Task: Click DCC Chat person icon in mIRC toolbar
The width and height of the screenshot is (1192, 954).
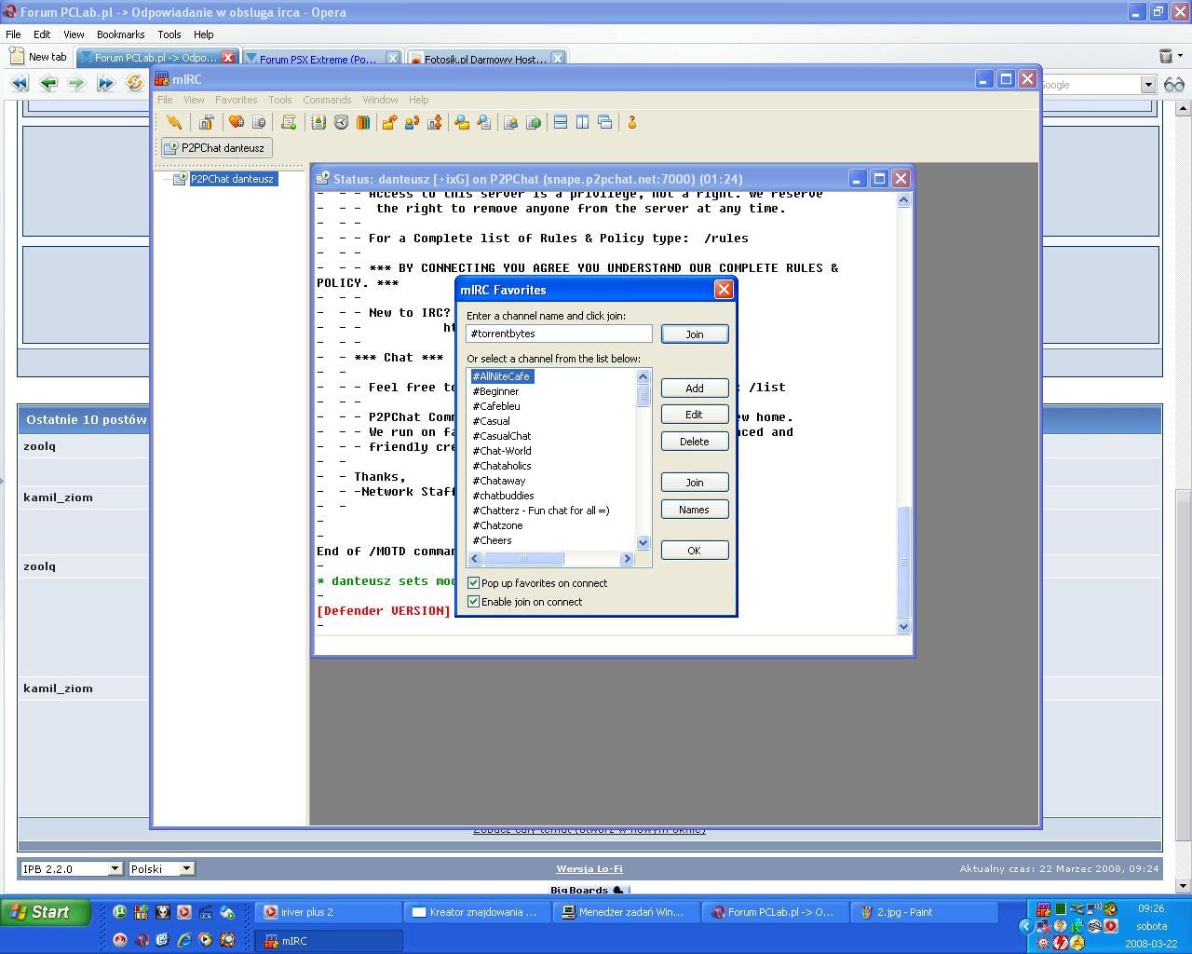Action: click(412, 122)
